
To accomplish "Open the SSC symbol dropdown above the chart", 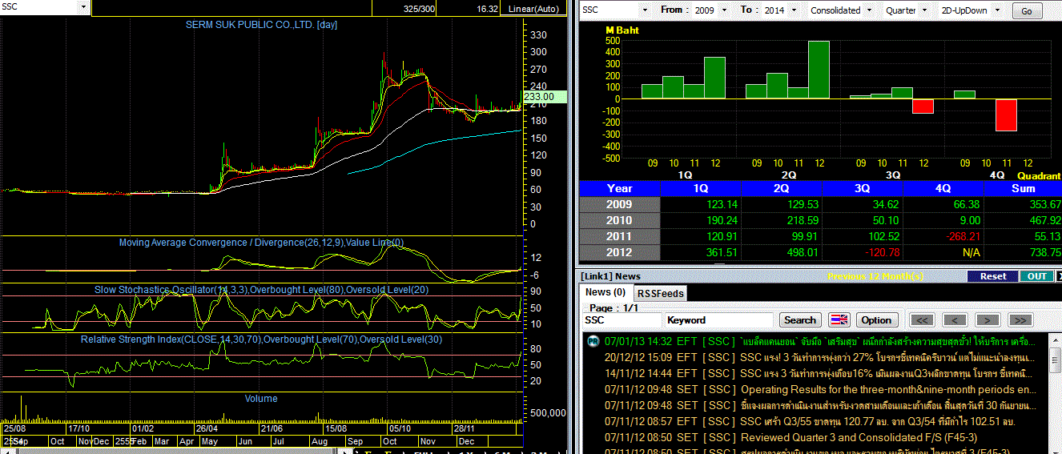I will pyautogui.click(x=83, y=7).
